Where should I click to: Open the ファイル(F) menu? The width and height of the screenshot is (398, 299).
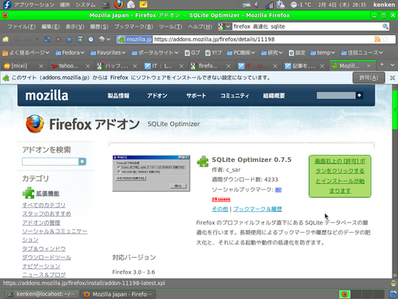[x=22, y=26]
